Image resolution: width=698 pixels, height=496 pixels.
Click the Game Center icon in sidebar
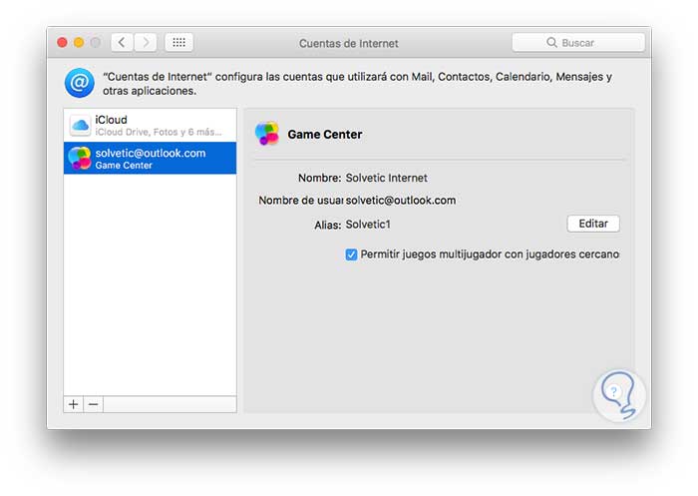[80, 159]
